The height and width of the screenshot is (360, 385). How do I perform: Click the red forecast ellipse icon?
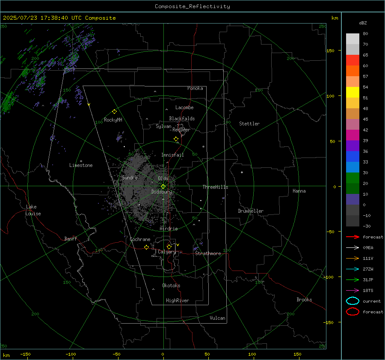[x=352, y=312]
